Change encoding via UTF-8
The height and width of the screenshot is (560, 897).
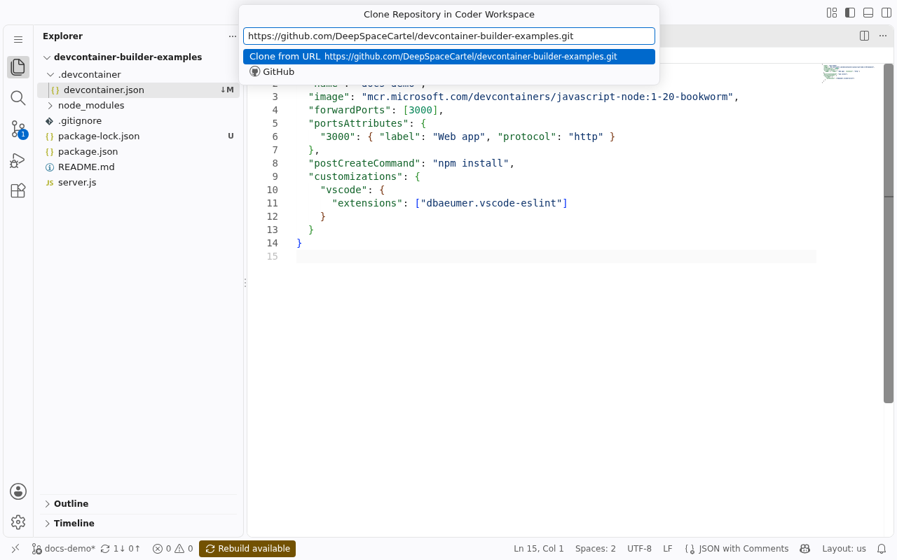(x=639, y=549)
